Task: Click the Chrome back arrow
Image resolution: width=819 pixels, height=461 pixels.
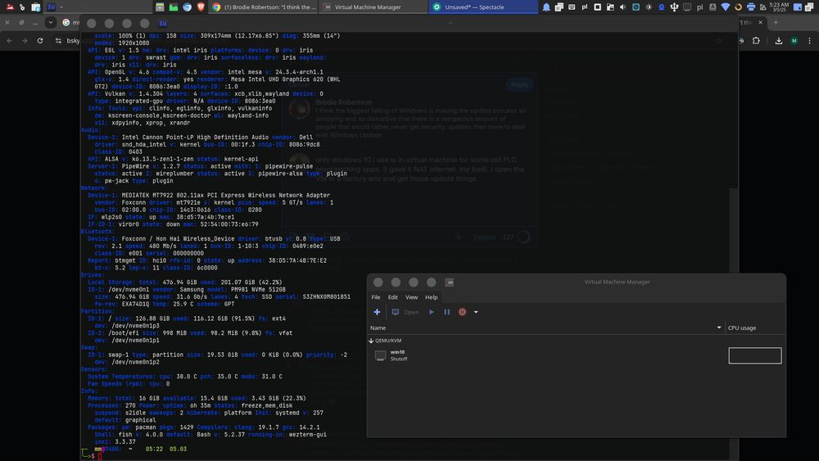Action: [x=9, y=40]
